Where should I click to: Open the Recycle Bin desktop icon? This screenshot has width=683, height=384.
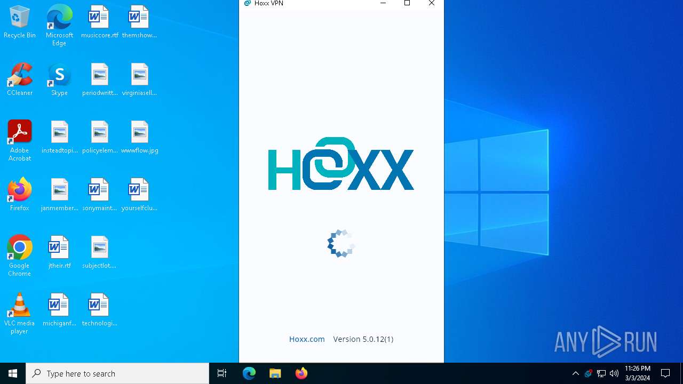[20, 22]
